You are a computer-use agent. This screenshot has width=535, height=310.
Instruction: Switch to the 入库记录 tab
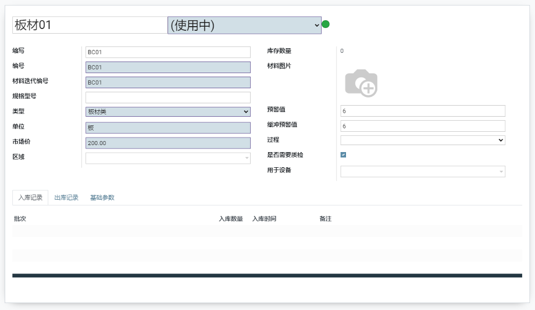click(30, 198)
